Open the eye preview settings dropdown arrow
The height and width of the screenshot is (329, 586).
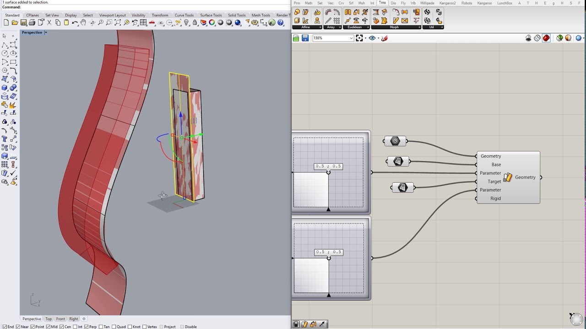(378, 38)
